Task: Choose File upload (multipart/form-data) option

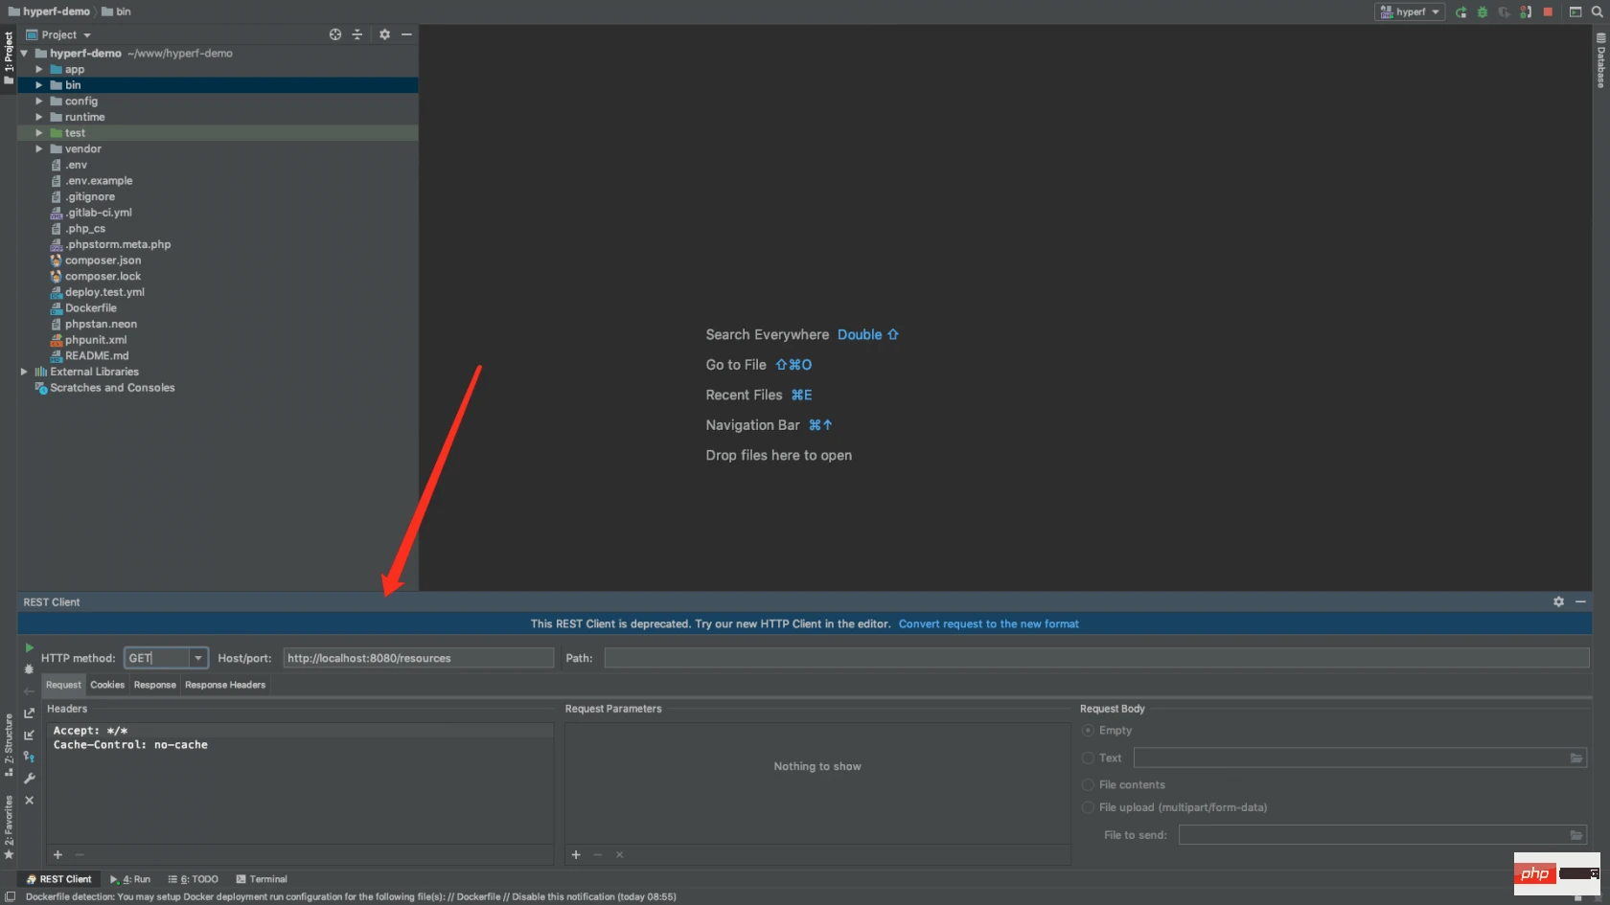Action: (1088, 808)
